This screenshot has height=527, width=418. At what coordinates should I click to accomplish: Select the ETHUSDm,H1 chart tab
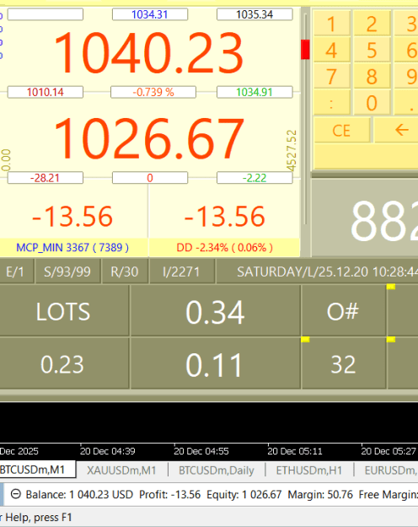(x=308, y=470)
